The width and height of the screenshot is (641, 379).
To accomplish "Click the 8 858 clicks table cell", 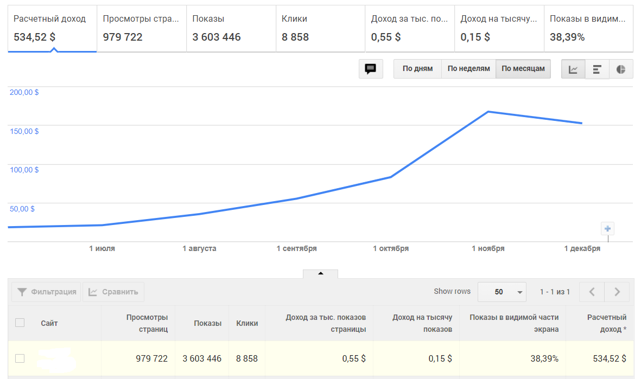I will point(247,358).
